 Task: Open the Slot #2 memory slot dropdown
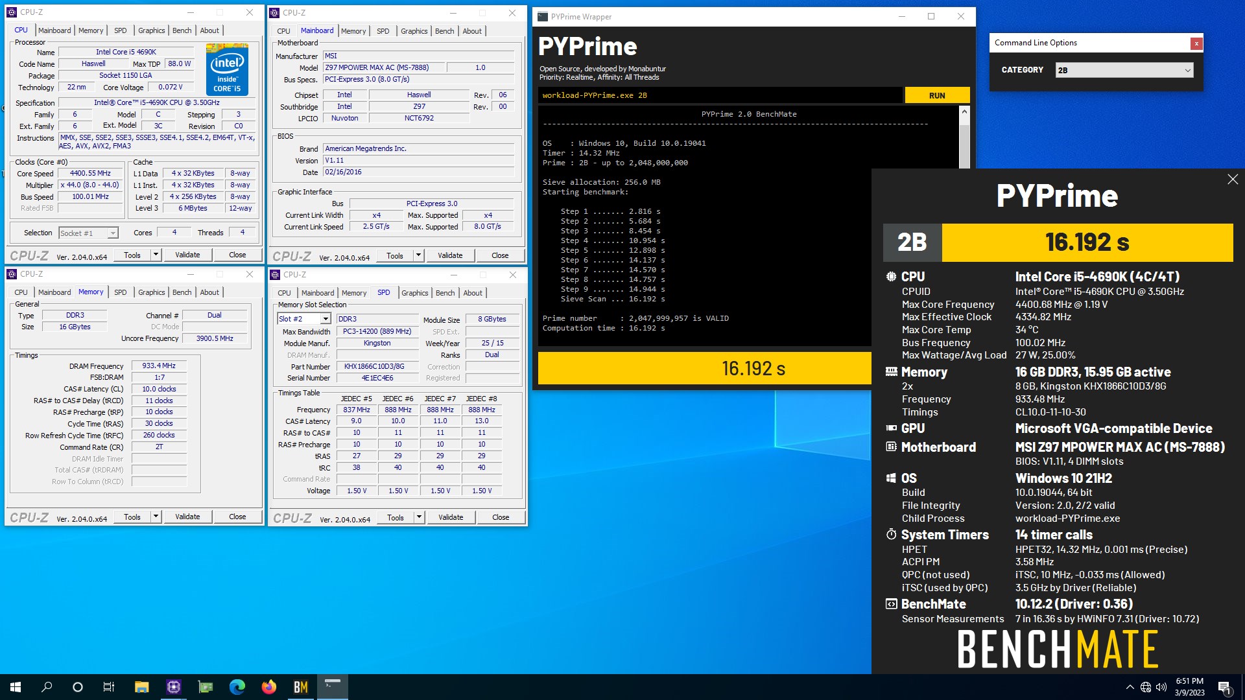[x=304, y=319]
